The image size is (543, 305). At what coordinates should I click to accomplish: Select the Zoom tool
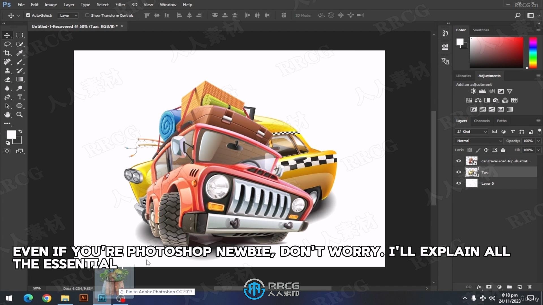point(20,114)
